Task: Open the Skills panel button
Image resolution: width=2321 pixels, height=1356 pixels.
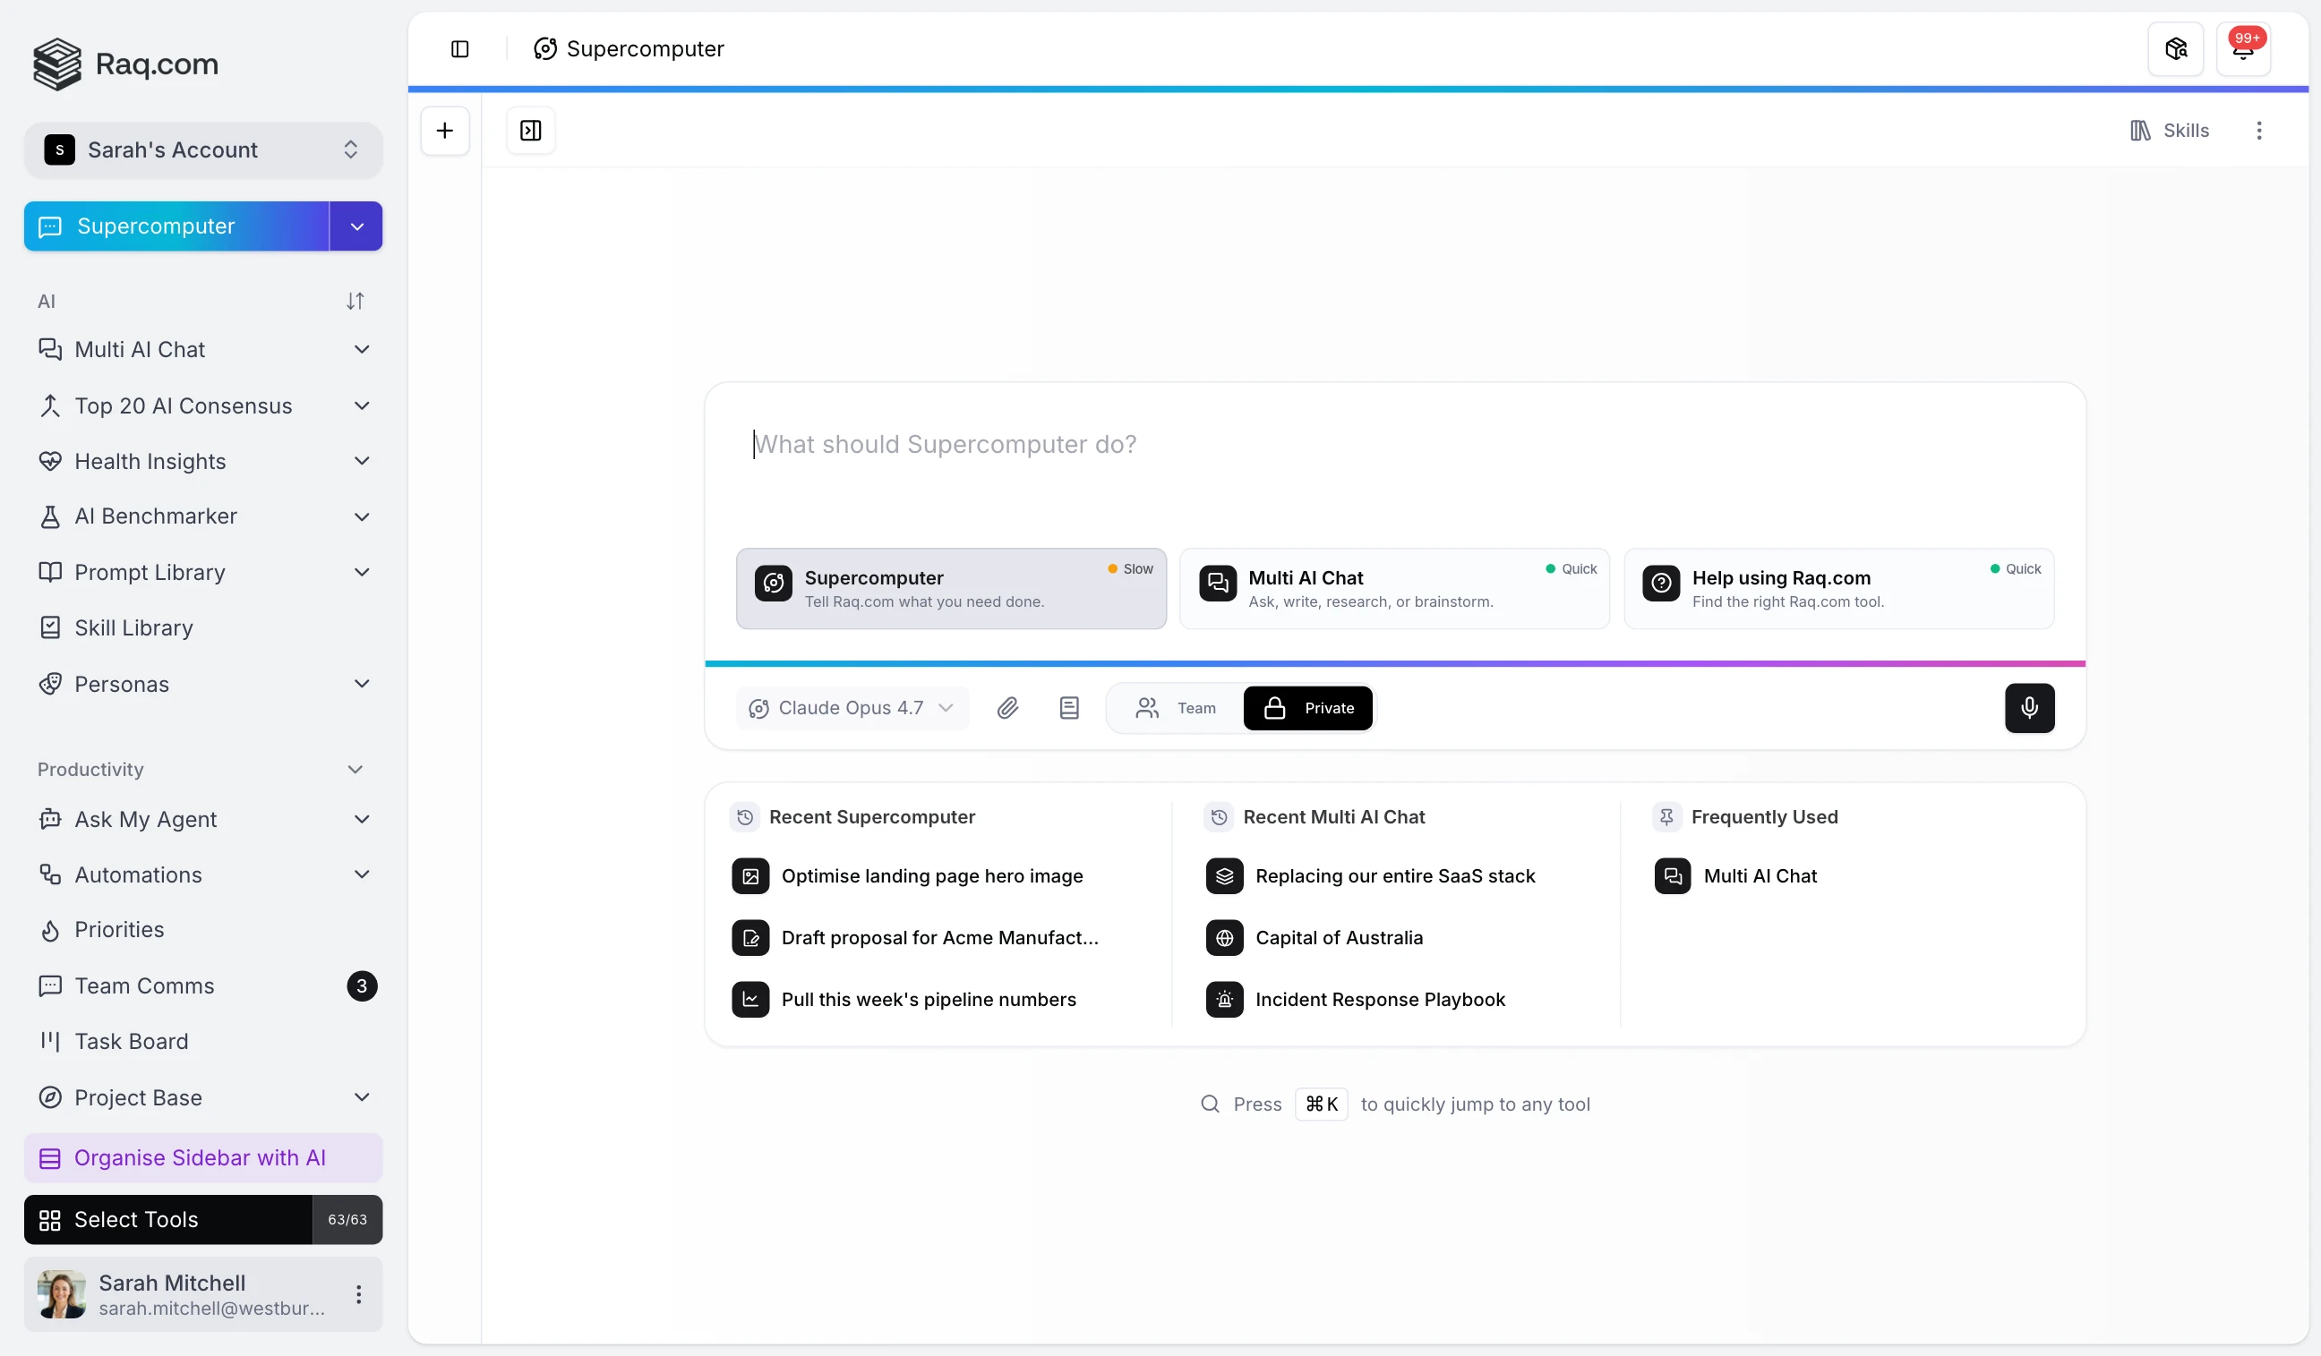Action: pos(2169,131)
